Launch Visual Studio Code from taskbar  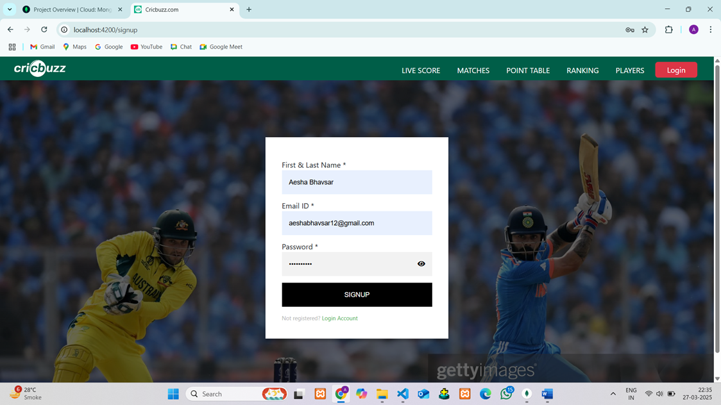click(403, 394)
